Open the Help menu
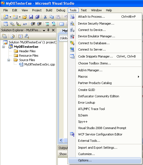 click(x=109, y=10)
